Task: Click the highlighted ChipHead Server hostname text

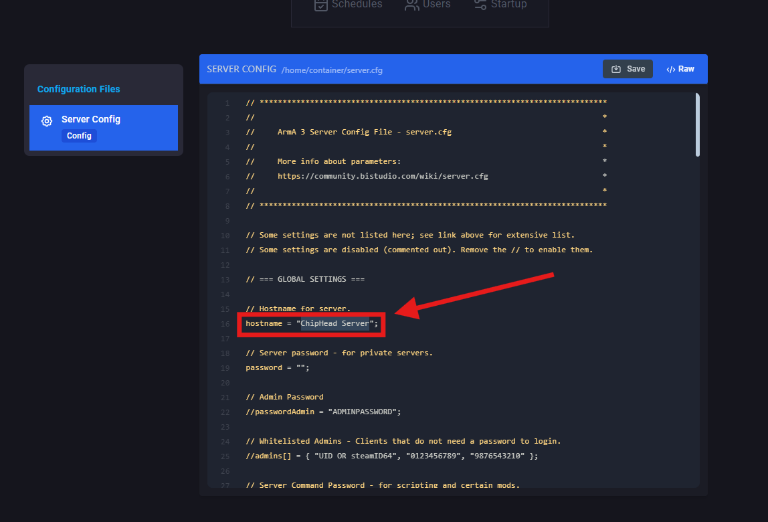Action: [335, 323]
